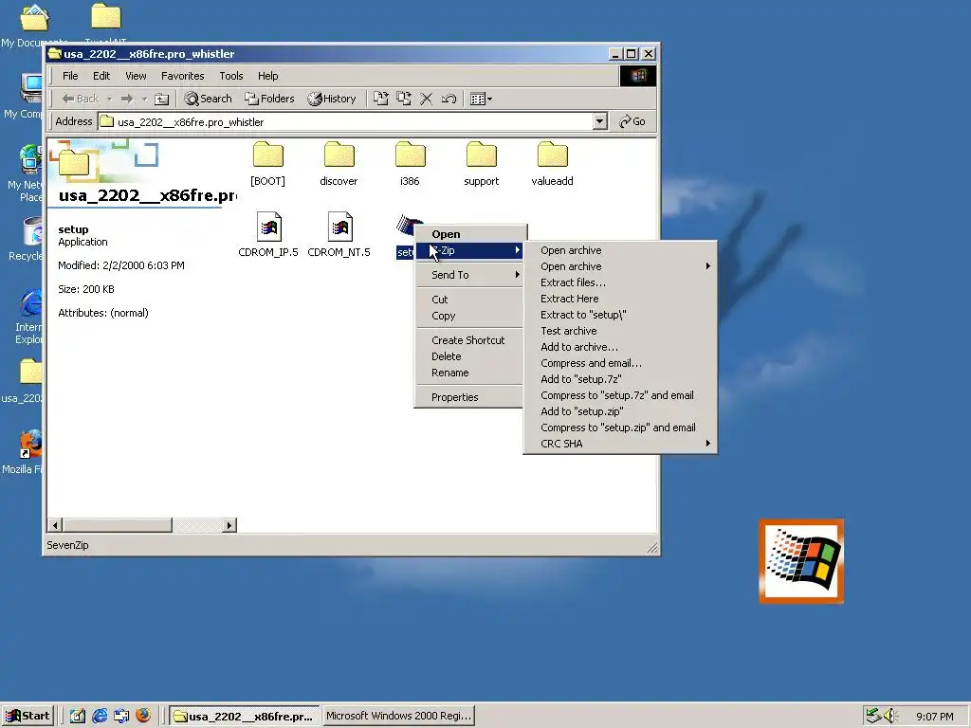
Task: Click the left arrow of horizontal scrollbar
Action: click(55, 525)
